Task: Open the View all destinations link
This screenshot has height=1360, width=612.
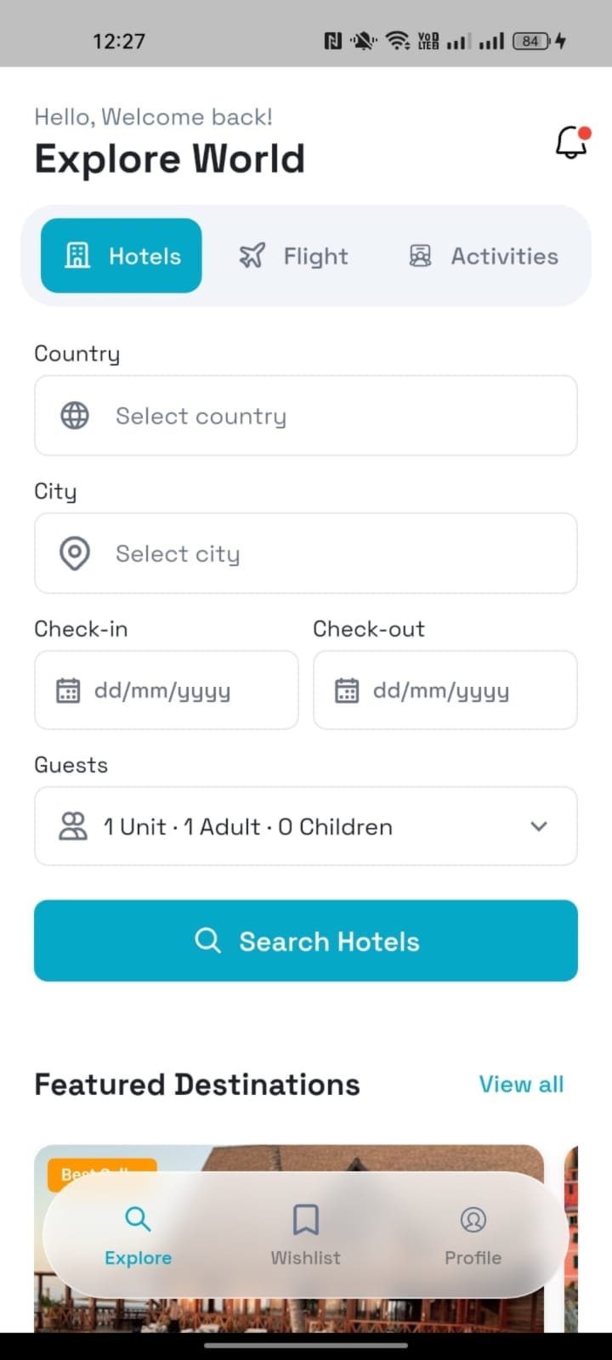Action: (521, 1085)
